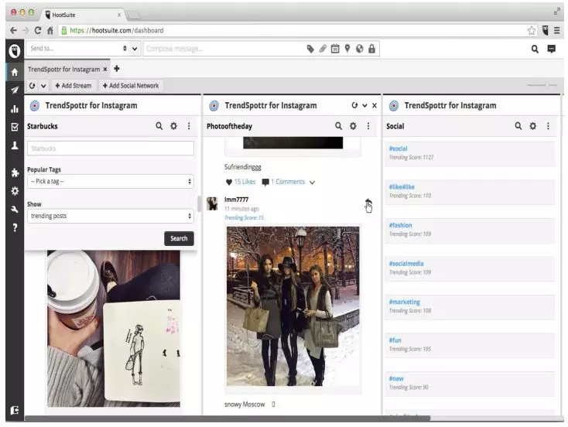Open App Directory puzzle piece icon

12,172
